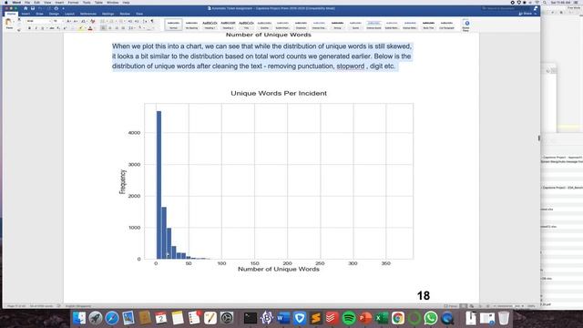Screen dimensions: 583x328
Task: Click the increase indent icon
Action: point(137,21)
